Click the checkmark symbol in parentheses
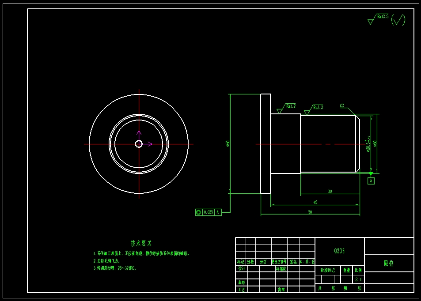The height and width of the screenshot is (301, 421). [398, 20]
